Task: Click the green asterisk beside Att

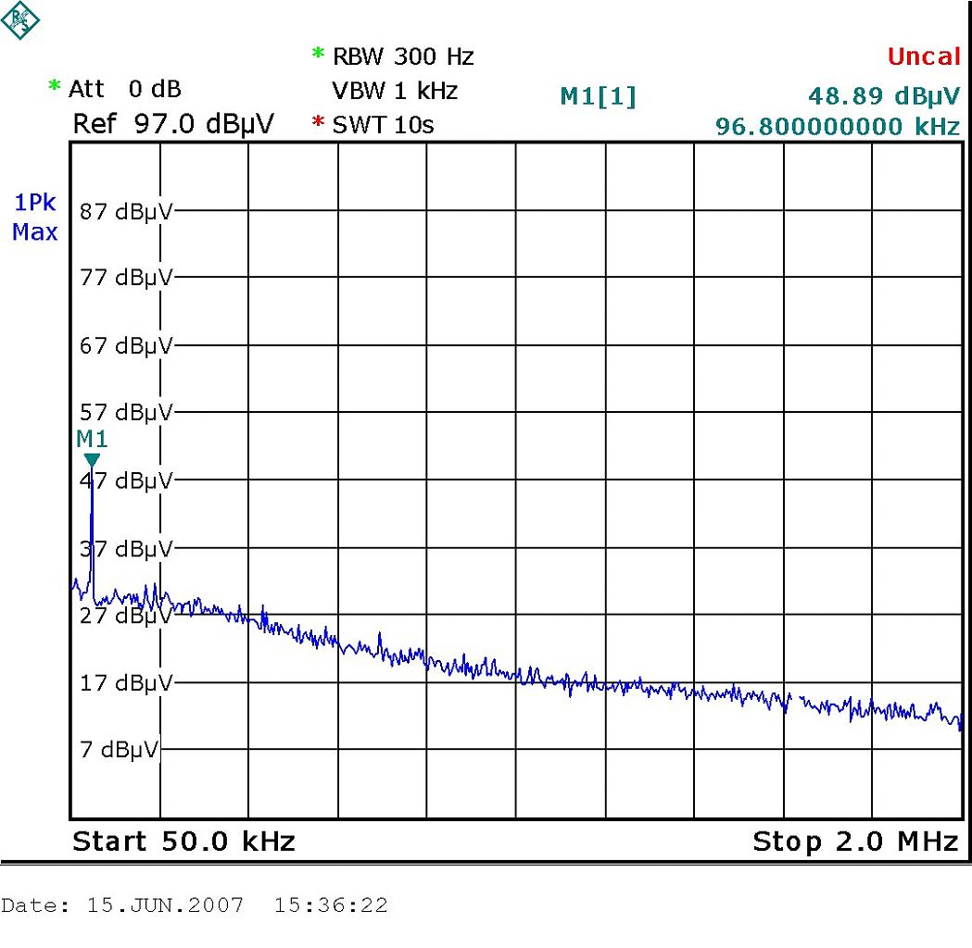Action: pyautogui.click(x=55, y=86)
